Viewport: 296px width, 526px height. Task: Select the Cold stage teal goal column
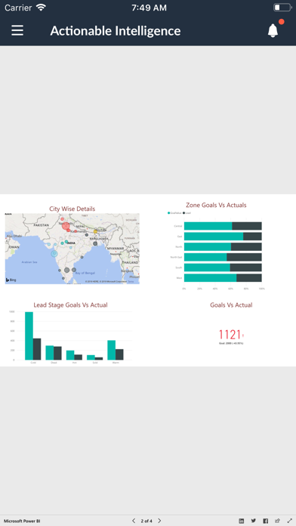(x=29, y=336)
